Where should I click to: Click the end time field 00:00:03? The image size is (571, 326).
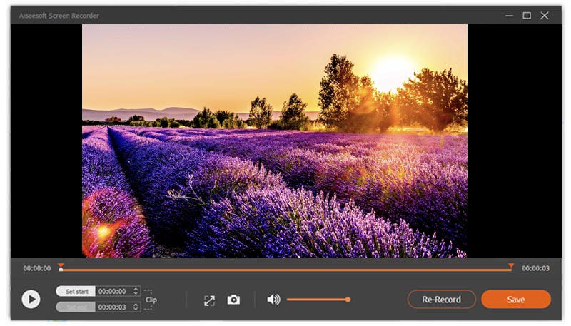[x=111, y=307]
